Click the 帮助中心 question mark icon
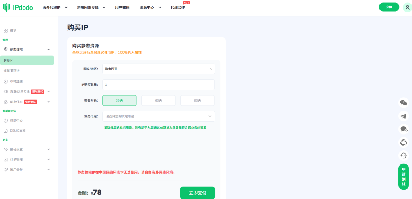 pyautogui.click(x=6, y=120)
